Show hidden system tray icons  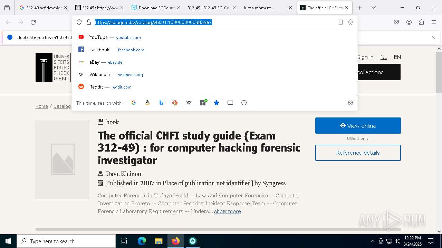372,241
